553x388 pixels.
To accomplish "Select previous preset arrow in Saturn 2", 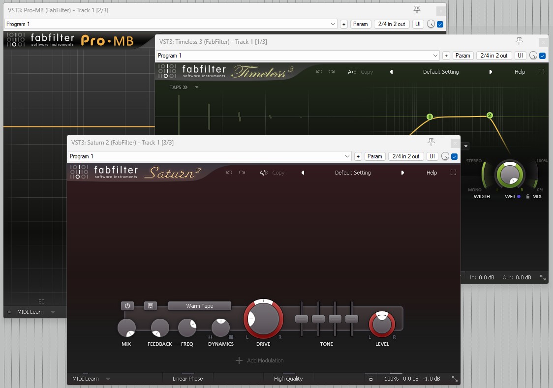I will (x=303, y=173).
